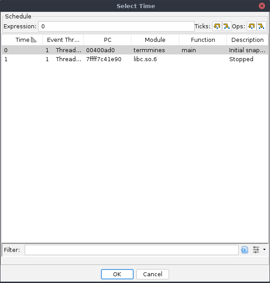Viewport: 270px width, 283px height.
Task: Click the Description column header
Action: point(247,40)
